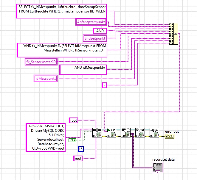Click the recordset data label text
This screenshot has height=180, width=197.
point(163,159)
